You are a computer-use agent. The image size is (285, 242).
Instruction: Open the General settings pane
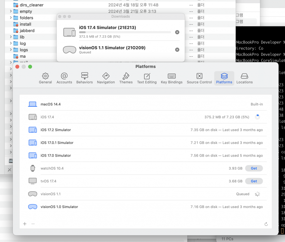pos(45,78)
